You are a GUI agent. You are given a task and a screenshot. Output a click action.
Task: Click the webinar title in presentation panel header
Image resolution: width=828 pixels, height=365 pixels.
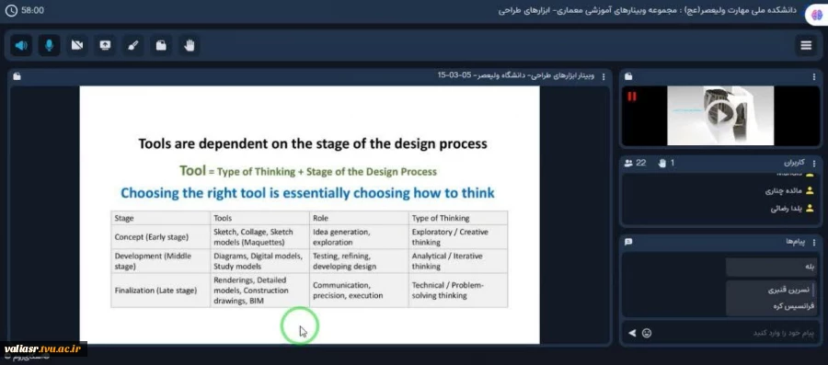click(x=516, y=76)
